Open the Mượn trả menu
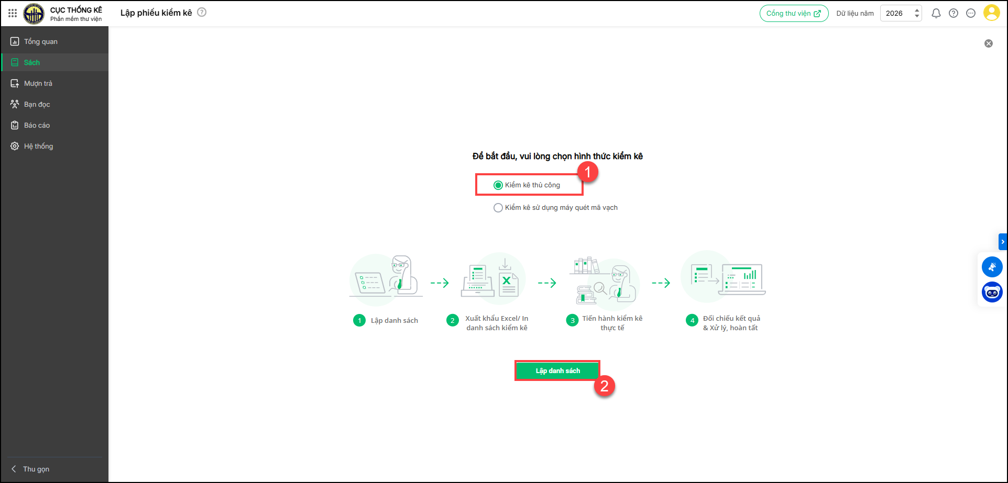This screenshot has height=483, width=1008. [38, 84]
